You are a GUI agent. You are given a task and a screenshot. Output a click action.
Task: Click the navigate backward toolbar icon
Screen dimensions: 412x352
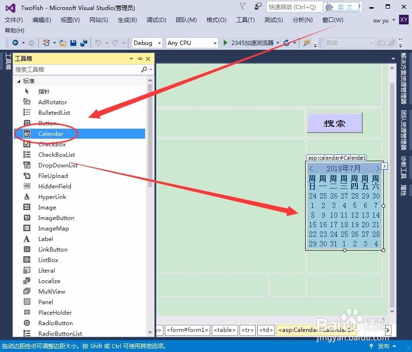15,43
